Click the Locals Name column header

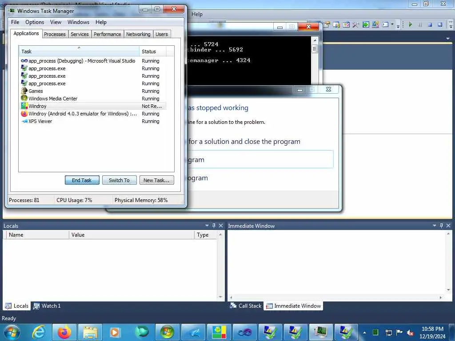pos(38,235)
